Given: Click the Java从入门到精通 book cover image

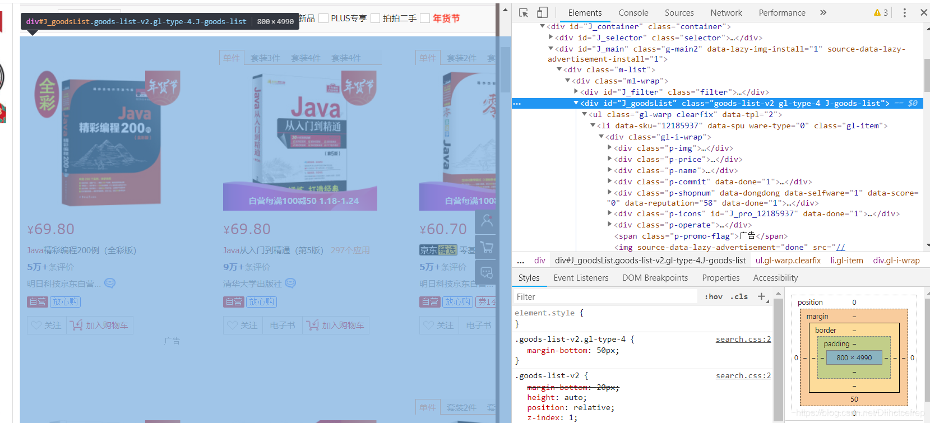Looking at the screenshot, I should click(x=300, y=140).
